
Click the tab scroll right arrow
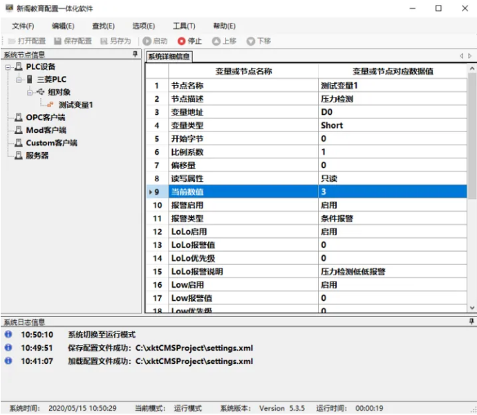tap(469, 56)
